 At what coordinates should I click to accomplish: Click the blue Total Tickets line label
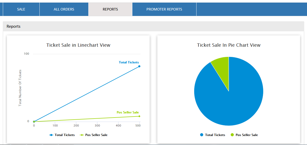129,62
